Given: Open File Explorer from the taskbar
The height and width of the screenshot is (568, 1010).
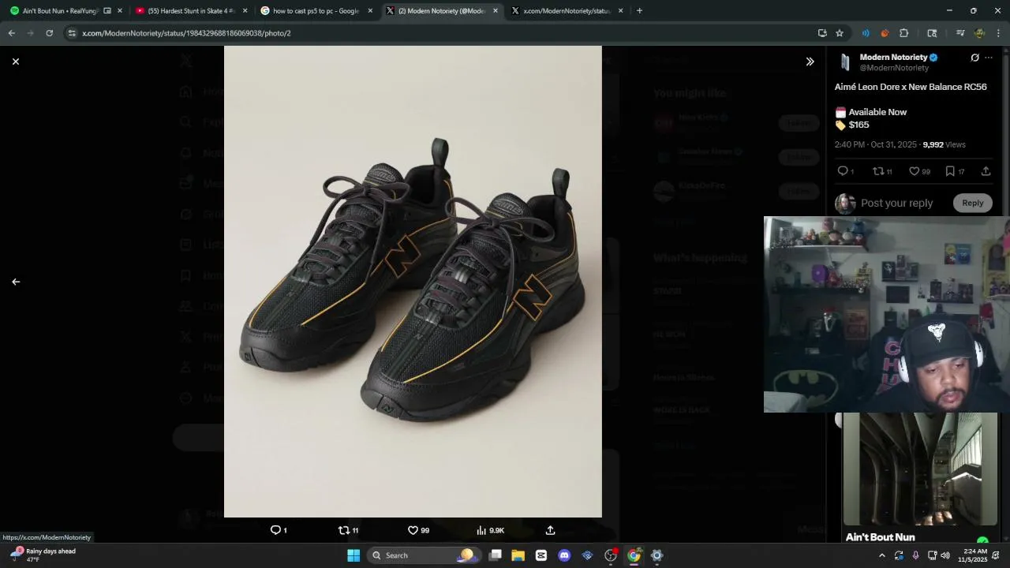Looking at the screenshot, I should pos(518,555).
